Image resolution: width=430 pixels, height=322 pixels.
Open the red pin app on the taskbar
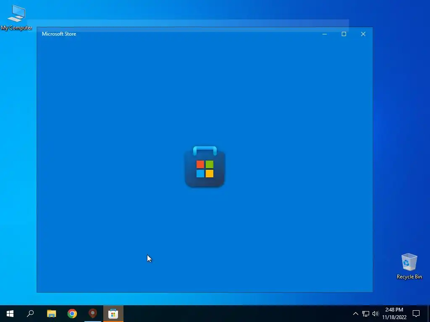click(x=93, y=314)
